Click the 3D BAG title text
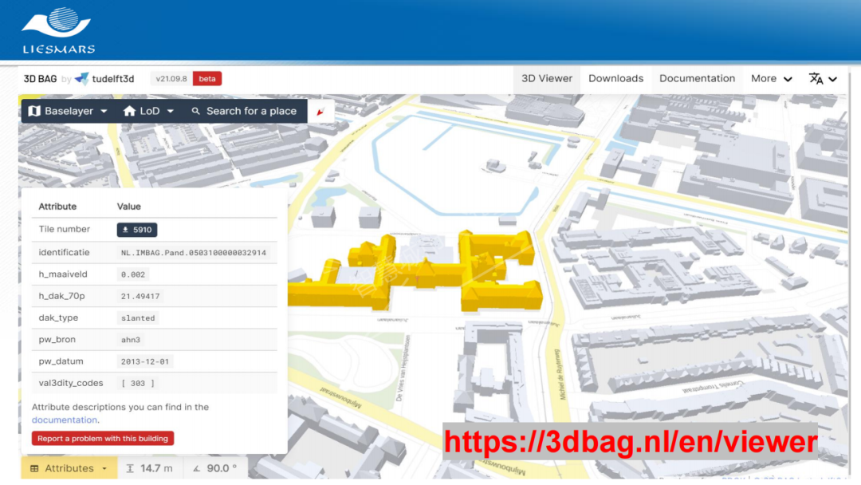861x485 pixels. (40, 78)
